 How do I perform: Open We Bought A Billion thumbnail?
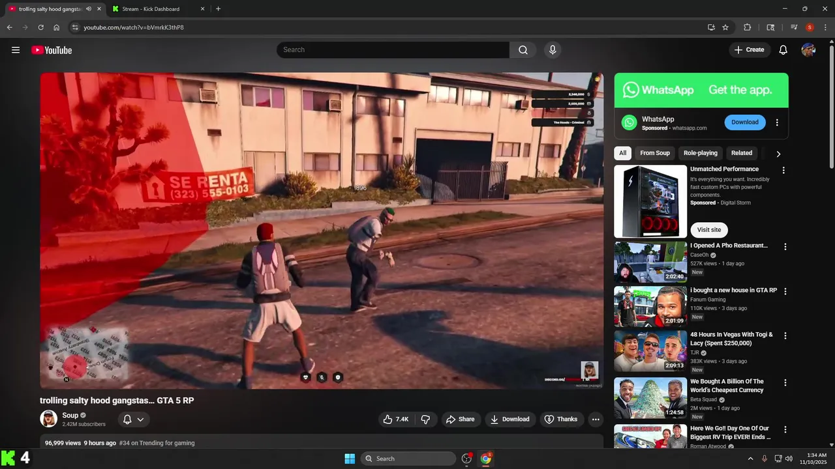tap(650, 398)
